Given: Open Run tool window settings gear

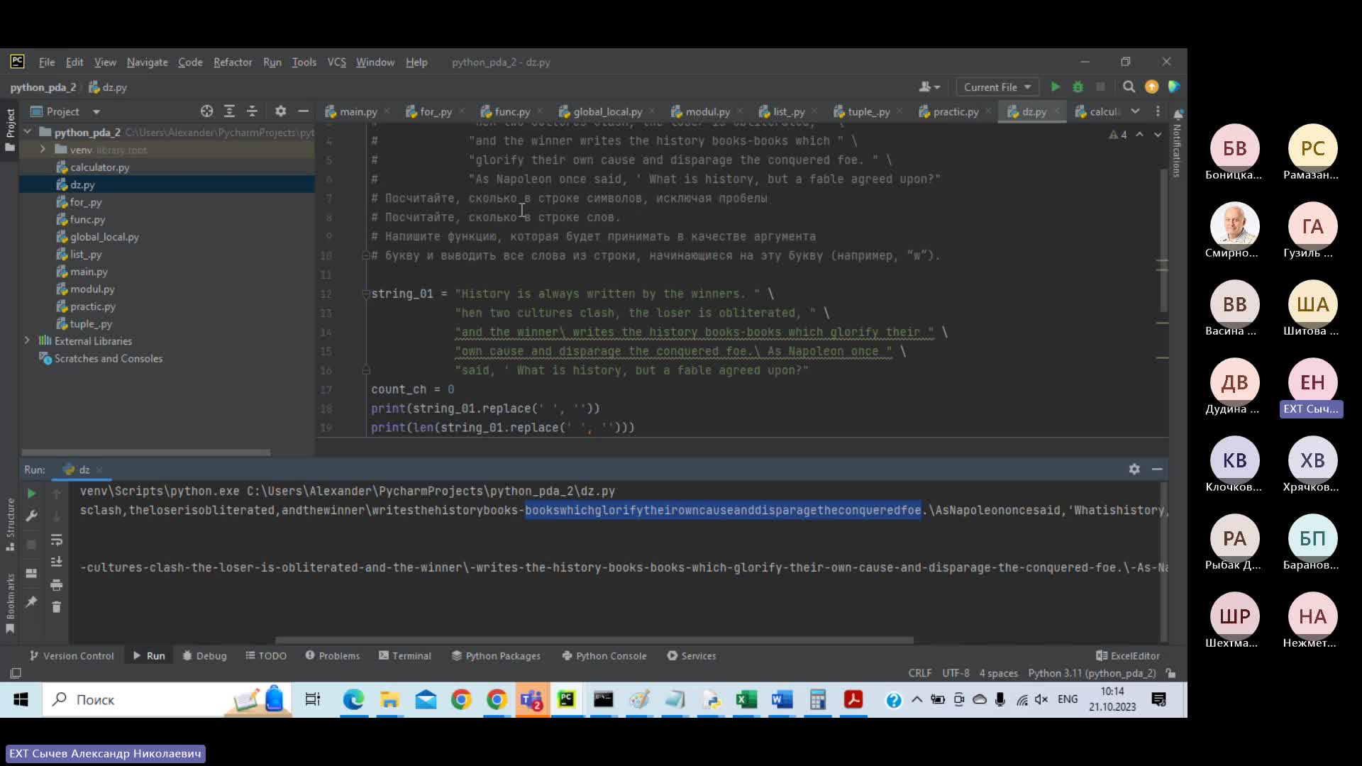Looking at the screenshot, I should point(1134,470).
